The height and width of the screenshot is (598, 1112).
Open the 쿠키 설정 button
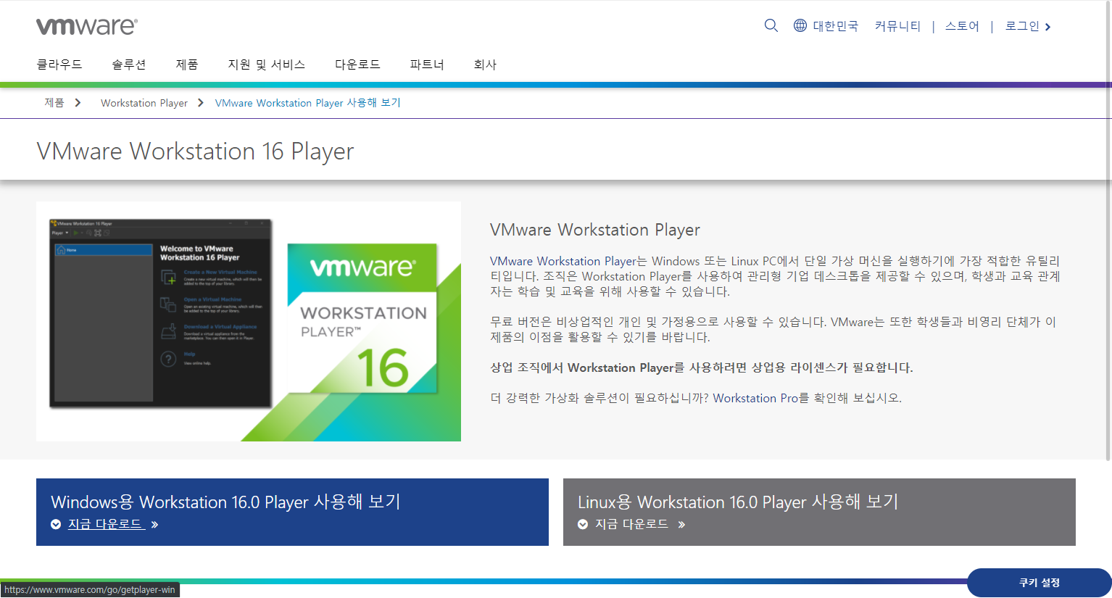tap(1039, 583)
